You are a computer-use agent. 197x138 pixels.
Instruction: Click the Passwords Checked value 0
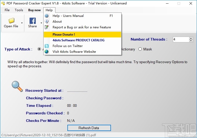68,113
